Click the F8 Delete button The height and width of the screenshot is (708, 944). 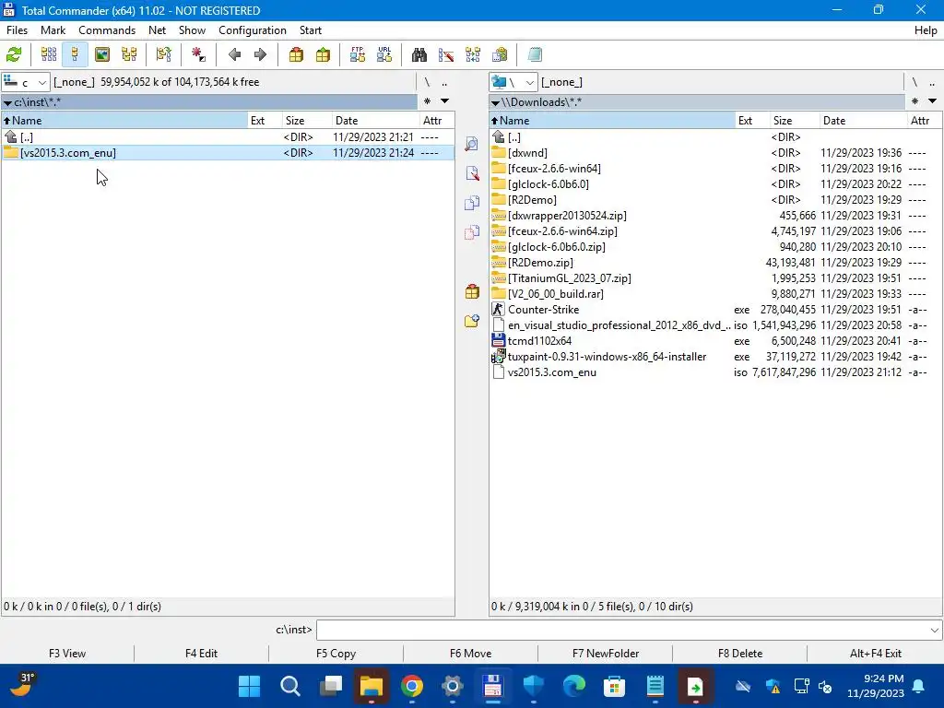click(x=740, y=654)
